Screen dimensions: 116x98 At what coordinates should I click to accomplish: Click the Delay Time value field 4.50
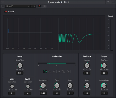click(x=20, y=73)
